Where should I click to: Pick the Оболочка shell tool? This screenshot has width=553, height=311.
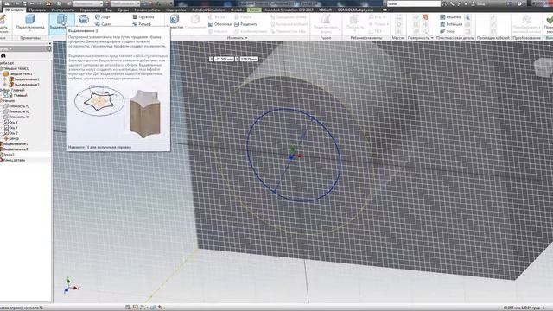tap(219, 24)
